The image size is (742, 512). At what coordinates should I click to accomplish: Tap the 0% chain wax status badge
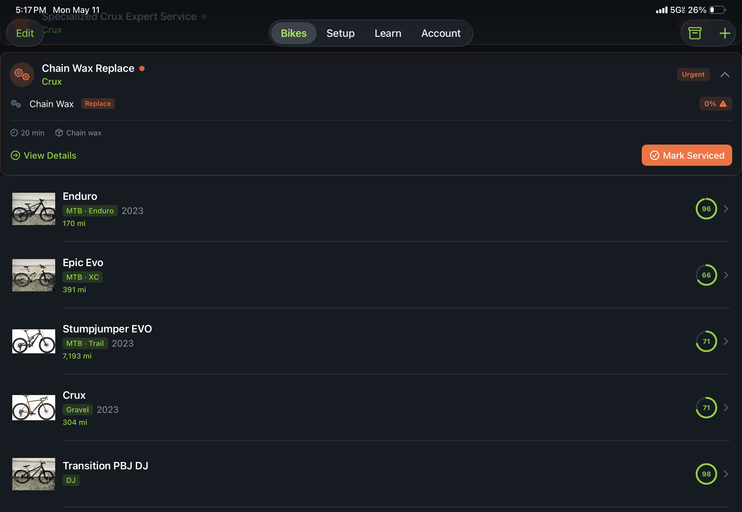pyautogui.click(x=715, y=104)
